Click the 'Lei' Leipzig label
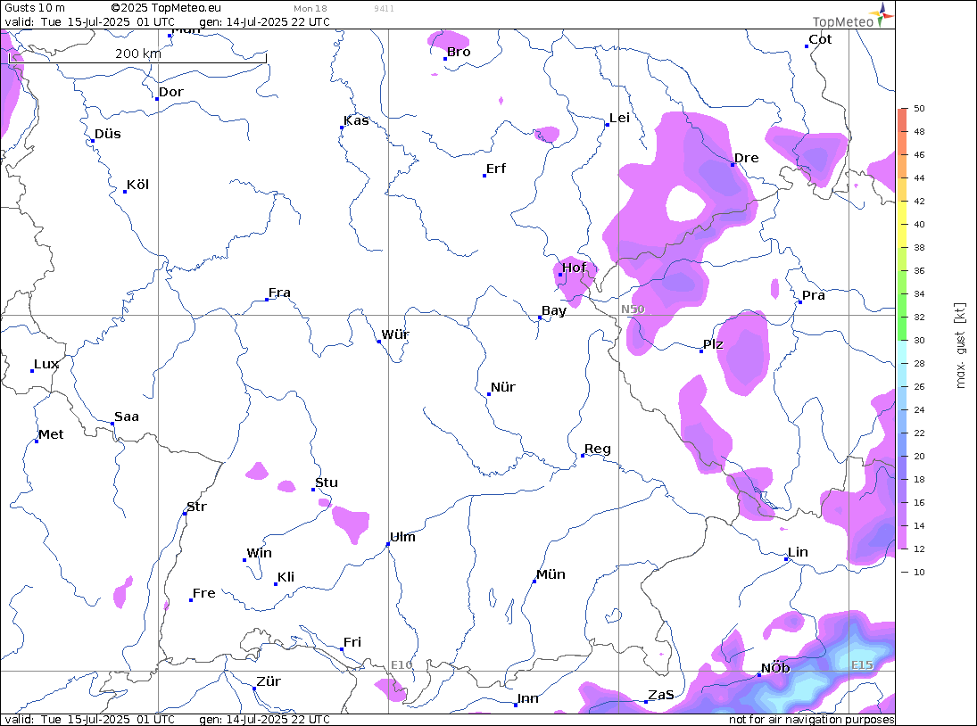The width and height of the screenshot is (977, 726). 619,119
